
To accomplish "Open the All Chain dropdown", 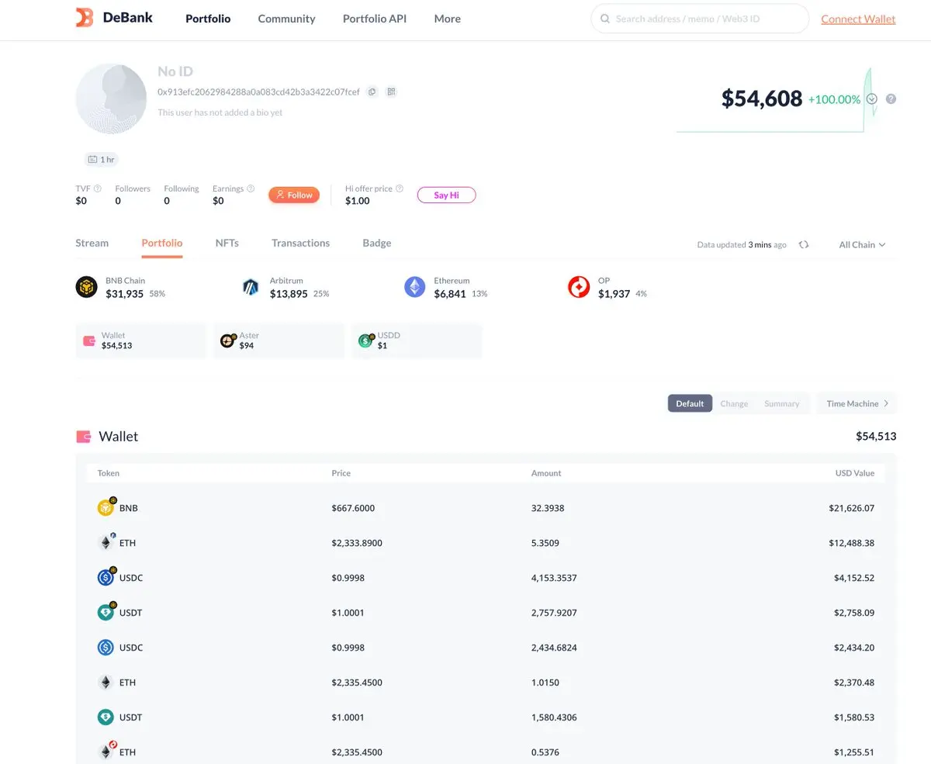I will tap(862, 244).
